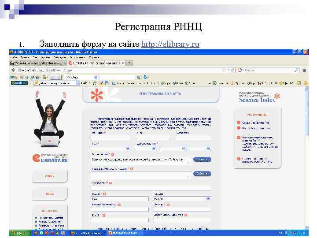Click the help icon next to Организация label
The height and width of the screenshot is (238, 317).
coord(113,154)
